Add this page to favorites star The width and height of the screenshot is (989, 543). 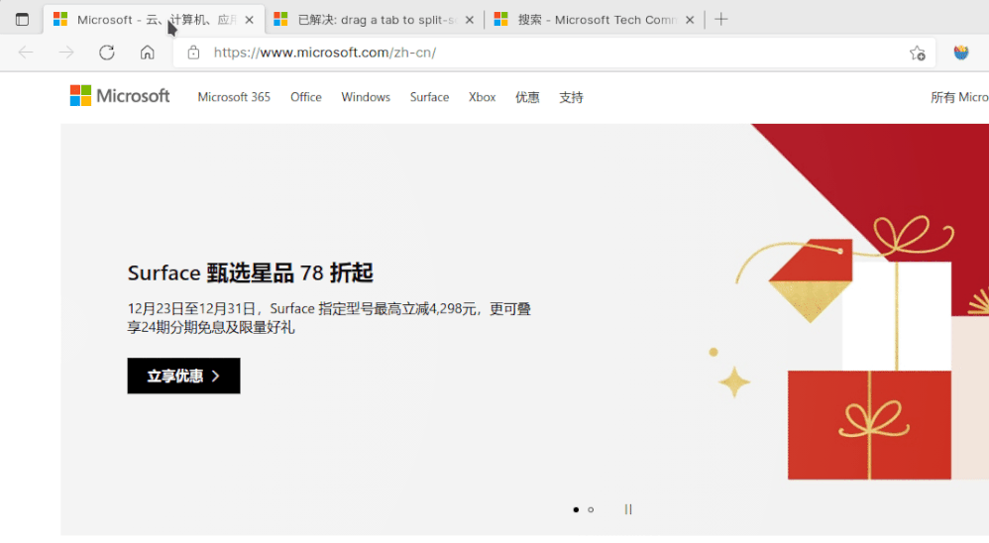click(x=917, y=53)
